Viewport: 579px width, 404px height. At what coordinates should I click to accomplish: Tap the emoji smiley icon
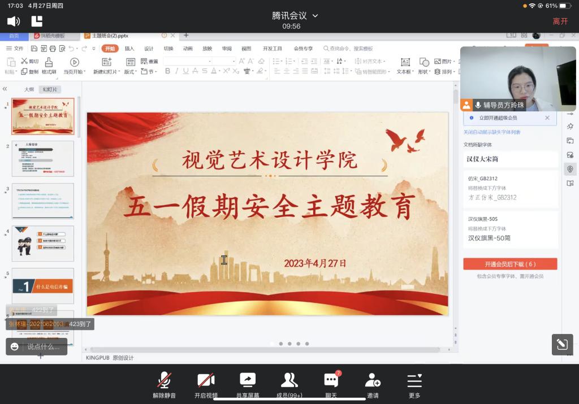[x=15, y=346]
